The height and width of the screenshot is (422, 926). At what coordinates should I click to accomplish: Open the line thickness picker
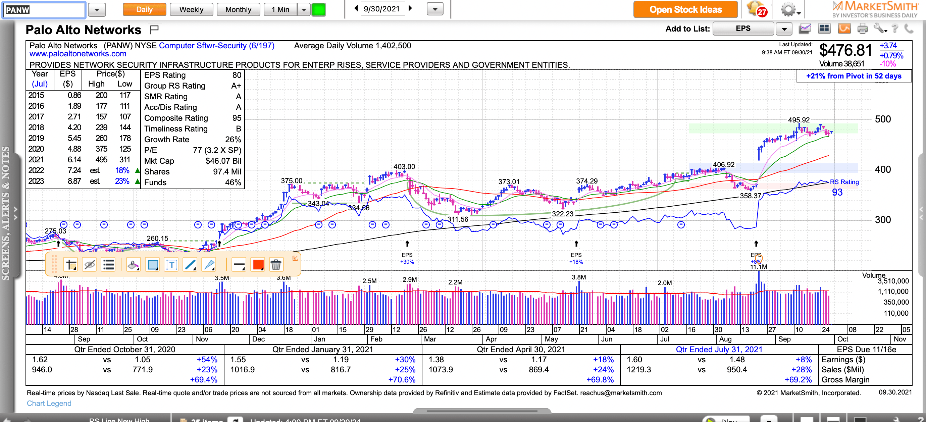pyautogui.click(x=239, y=265)
